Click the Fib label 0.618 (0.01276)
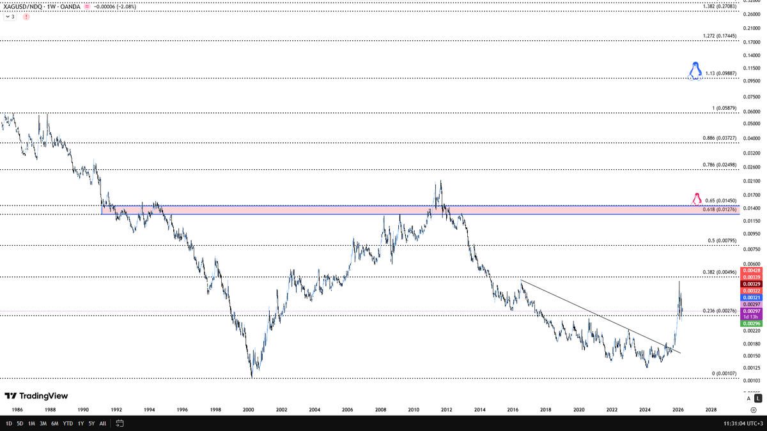767x431 pixels. (719, 209)
